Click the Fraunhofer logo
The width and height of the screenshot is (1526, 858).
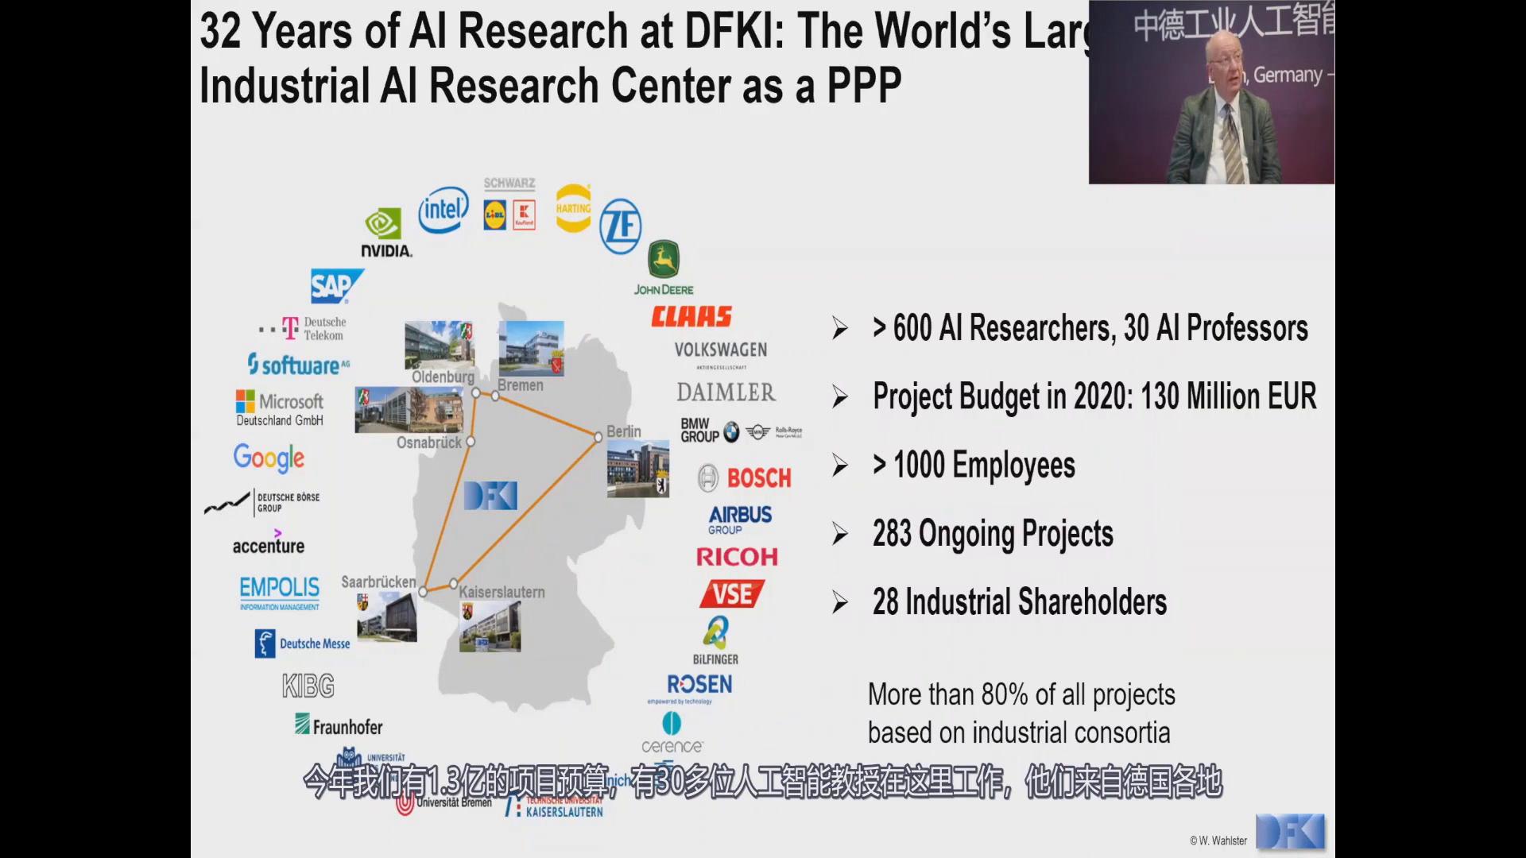pyautogui.click(x=339, y=725)
